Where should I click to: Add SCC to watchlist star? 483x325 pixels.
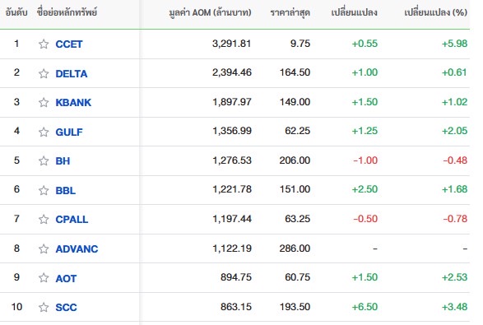(x=44, y=307)
